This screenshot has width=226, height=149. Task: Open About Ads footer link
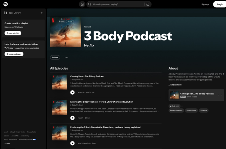click(x=15, y=136)
